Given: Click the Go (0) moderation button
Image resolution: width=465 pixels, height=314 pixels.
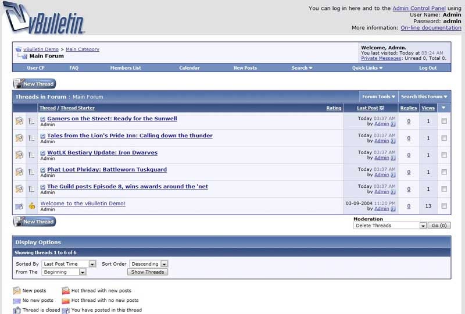Looking at the screenshot, I should click(x=439, y=226).
